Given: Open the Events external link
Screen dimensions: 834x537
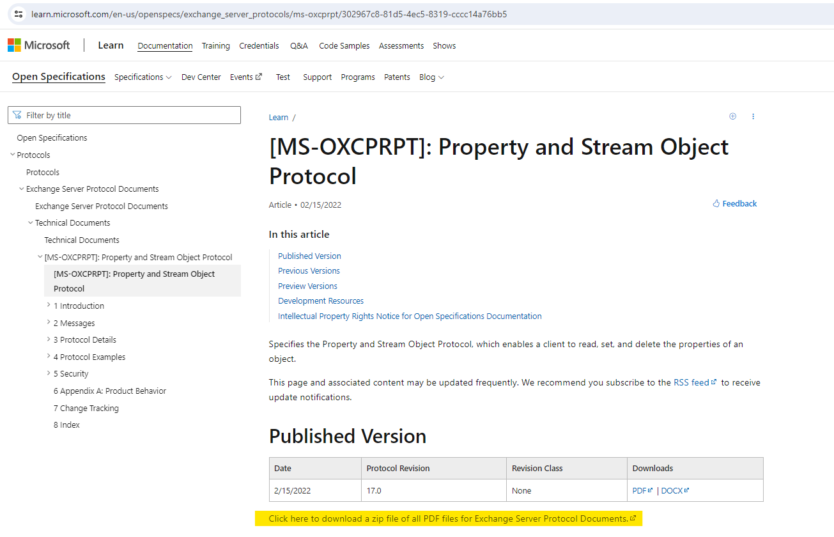Looking at the screenshot, I should tap(246, 77).
